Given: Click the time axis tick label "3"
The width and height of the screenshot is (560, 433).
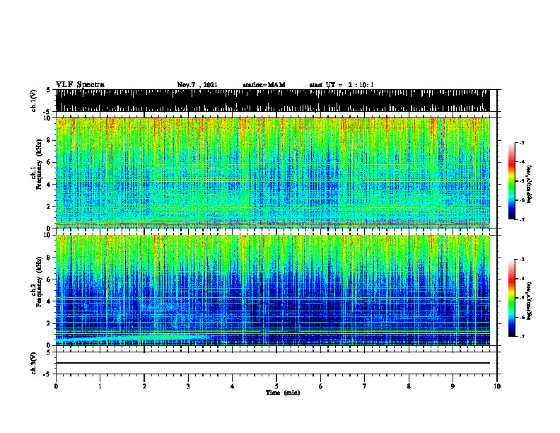Looking at the screenshot, I should tap(188, 386).
